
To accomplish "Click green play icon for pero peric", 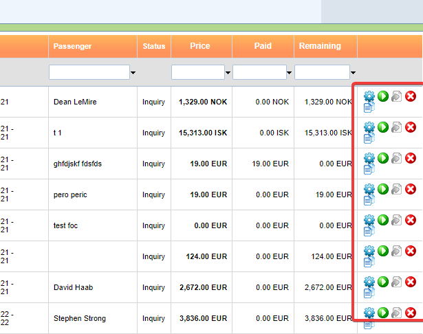I will tap(383, 189).
